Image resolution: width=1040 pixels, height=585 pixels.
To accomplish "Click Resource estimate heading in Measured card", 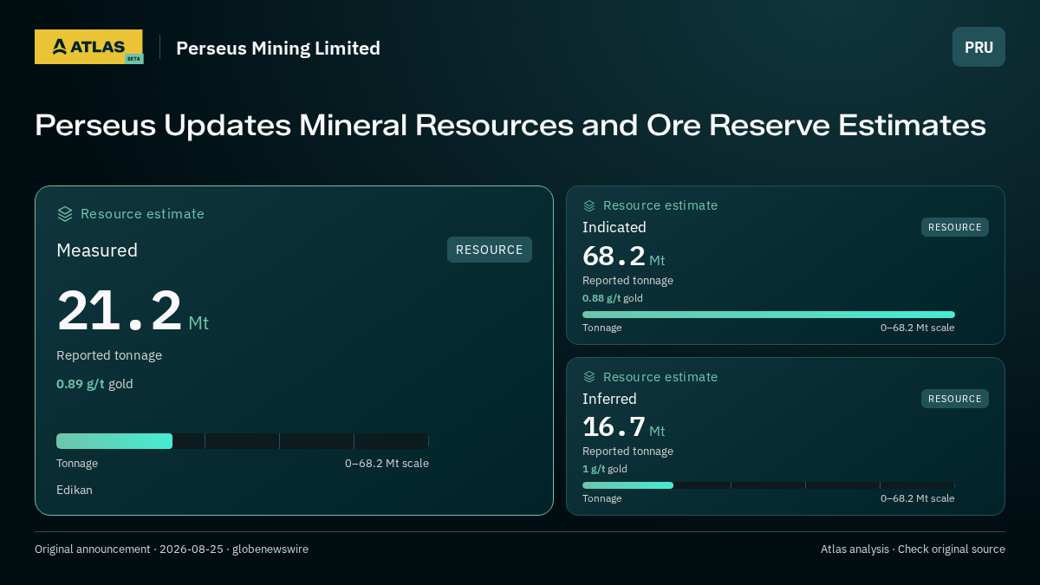I will pos(142,214).
